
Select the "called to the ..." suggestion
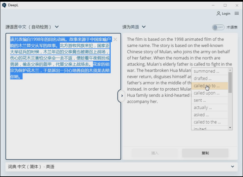click(x=210, y=122)
